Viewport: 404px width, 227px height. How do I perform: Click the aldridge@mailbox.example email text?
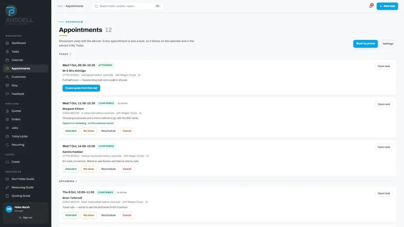coord(97,75)
